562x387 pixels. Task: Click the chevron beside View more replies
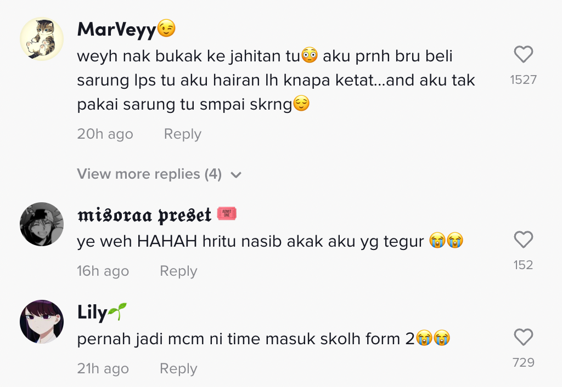coord(236,175)
